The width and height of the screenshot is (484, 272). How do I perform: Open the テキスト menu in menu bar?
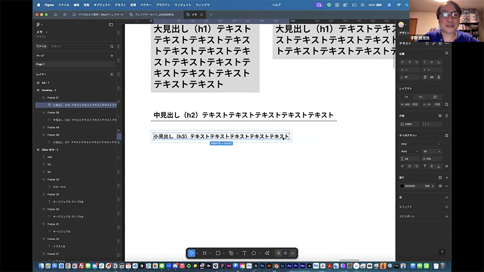click(121, 5)
